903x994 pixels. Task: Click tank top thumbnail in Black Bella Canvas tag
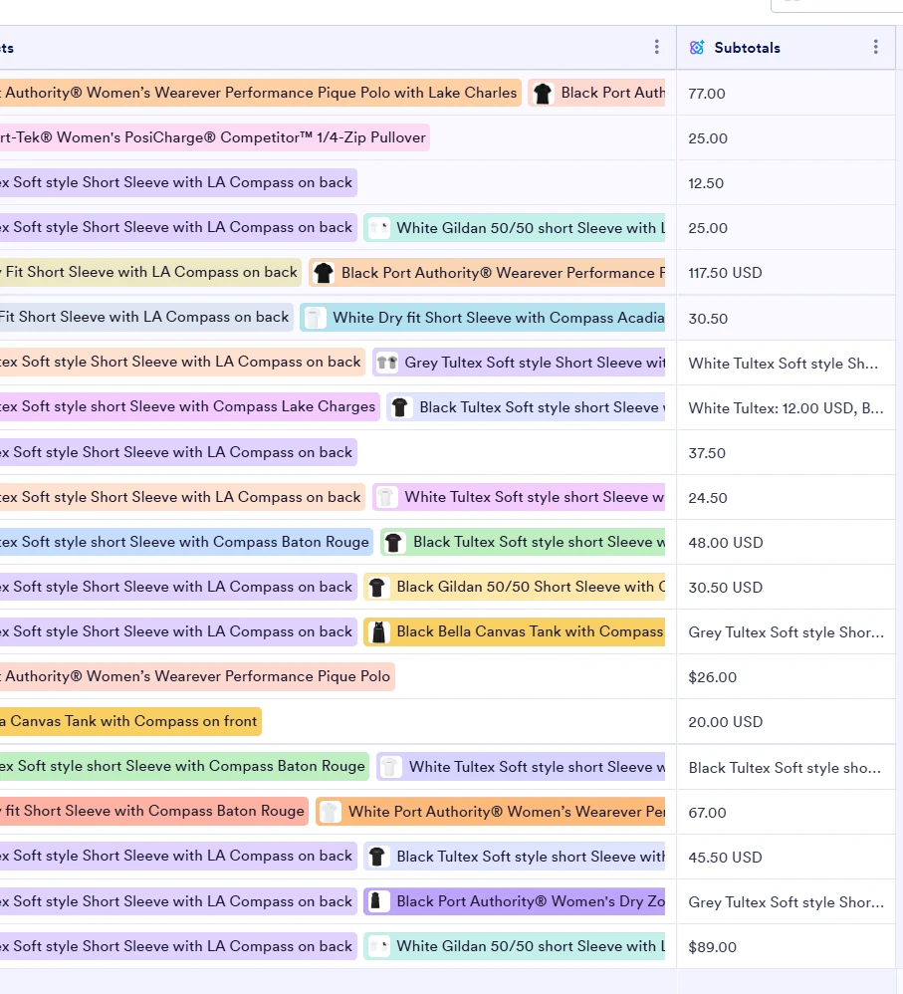tap(378, 632)
